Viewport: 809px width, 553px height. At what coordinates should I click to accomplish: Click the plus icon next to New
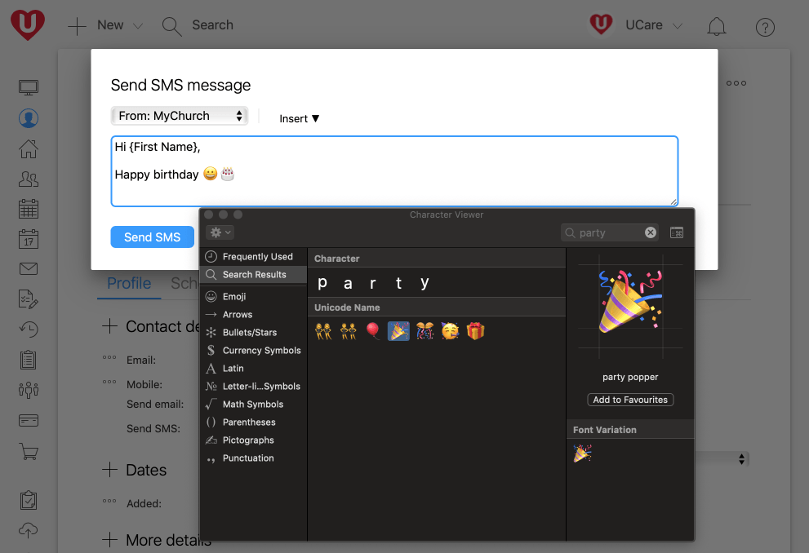coord(77,26)
